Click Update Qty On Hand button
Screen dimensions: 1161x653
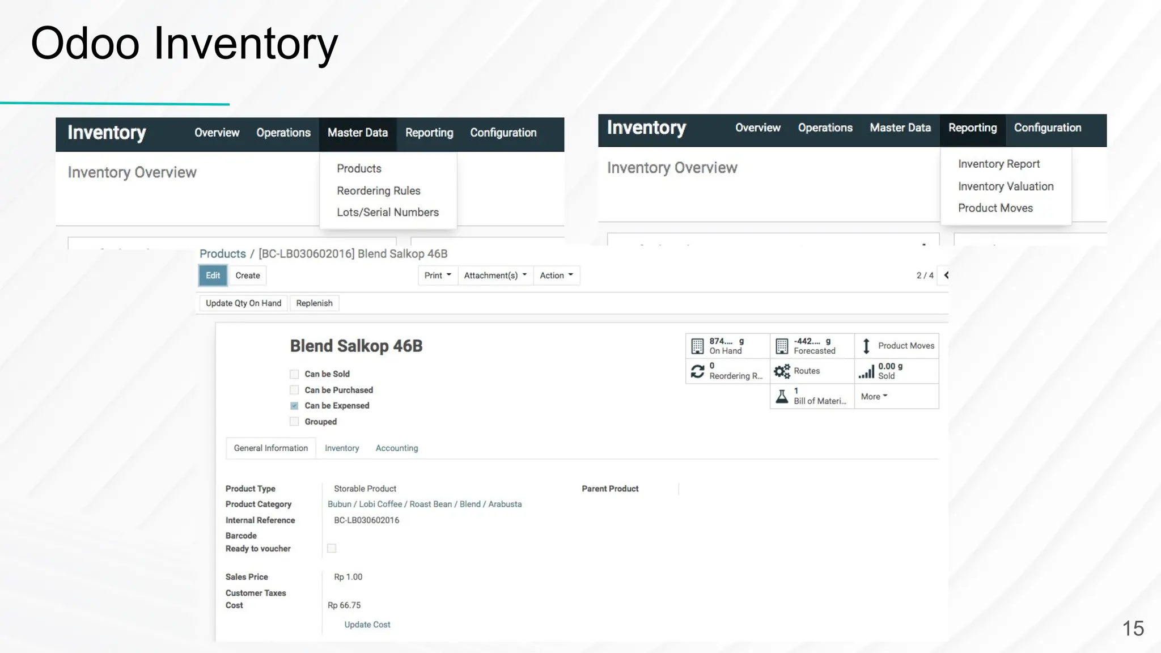coord(244,303)
